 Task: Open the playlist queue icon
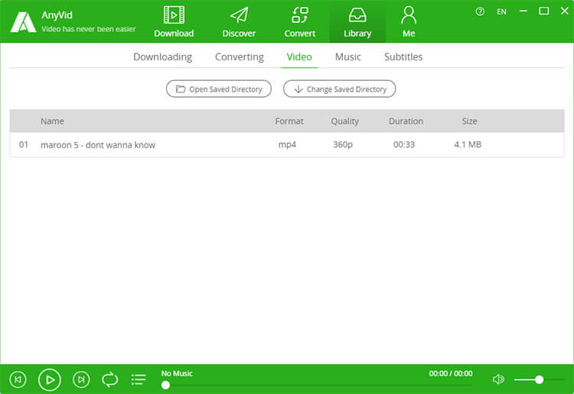click(x=139, y=379)
